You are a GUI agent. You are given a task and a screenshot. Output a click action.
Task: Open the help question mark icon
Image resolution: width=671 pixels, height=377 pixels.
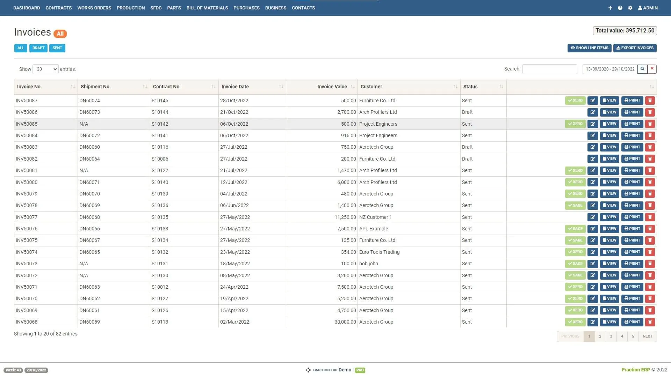(x=620, y=8)
